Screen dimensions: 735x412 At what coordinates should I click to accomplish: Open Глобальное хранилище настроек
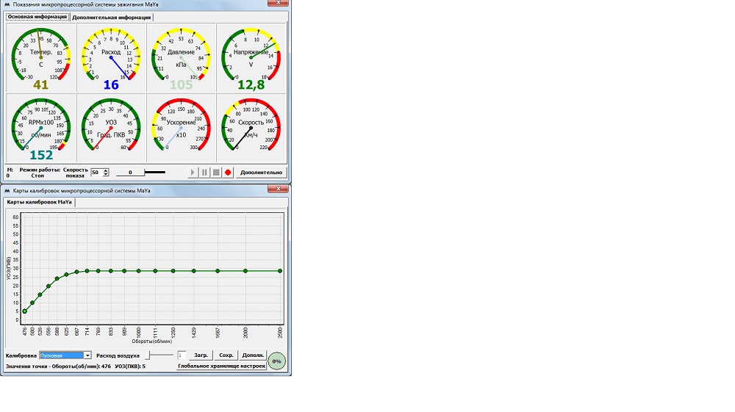pyautogui.click(x=221, y=365)
